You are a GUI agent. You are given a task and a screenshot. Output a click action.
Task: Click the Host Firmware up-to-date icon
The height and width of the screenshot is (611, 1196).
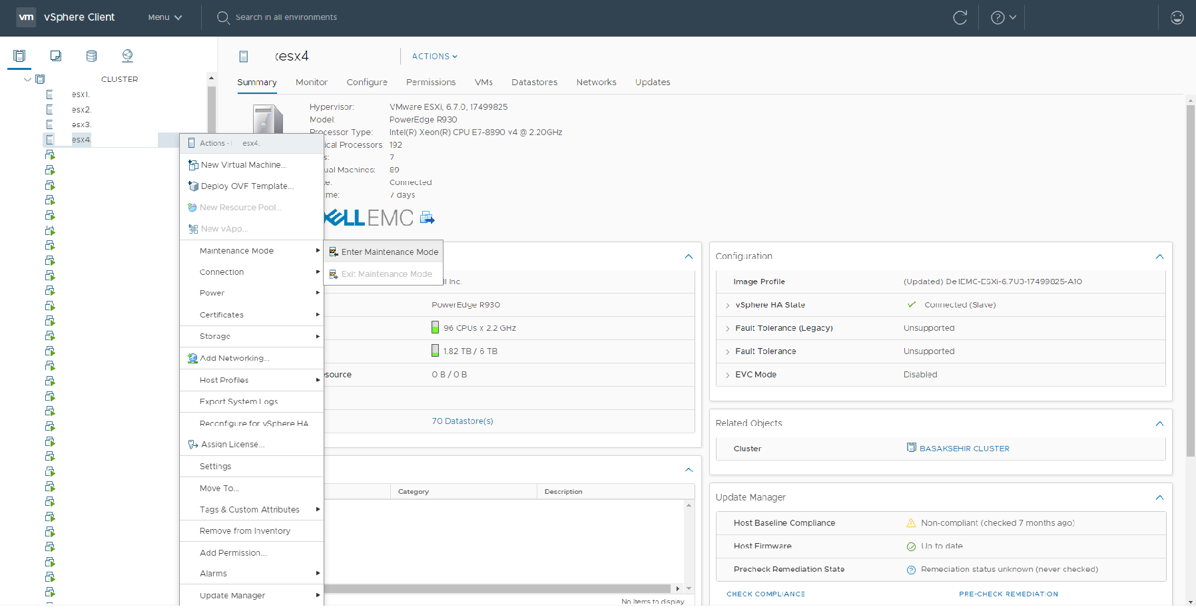point(911,546)
